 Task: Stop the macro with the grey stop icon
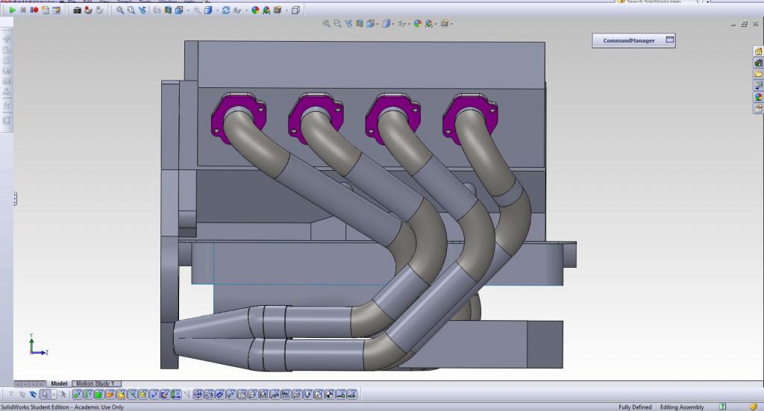pyautogui.click(x=23, y=10)
